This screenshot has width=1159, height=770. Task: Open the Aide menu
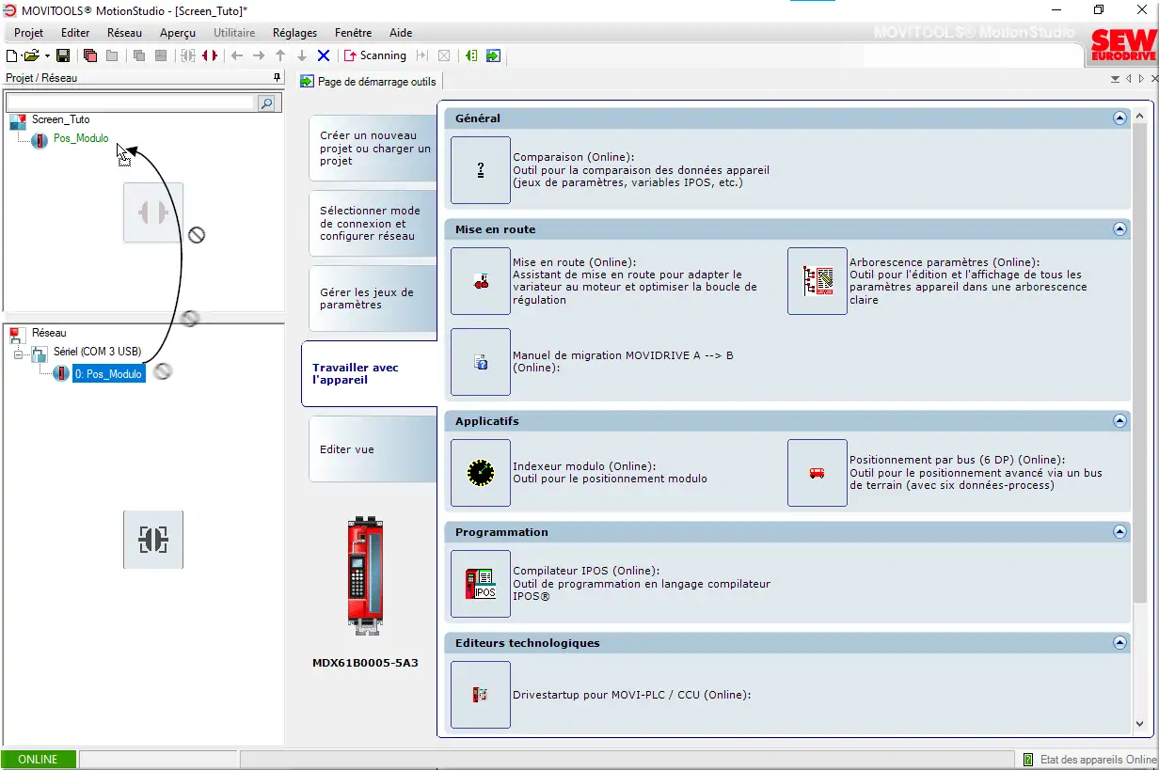pyautogui.click(x=401, y=33)
